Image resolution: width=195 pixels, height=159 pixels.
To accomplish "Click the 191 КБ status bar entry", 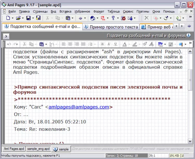I will 177,156.
